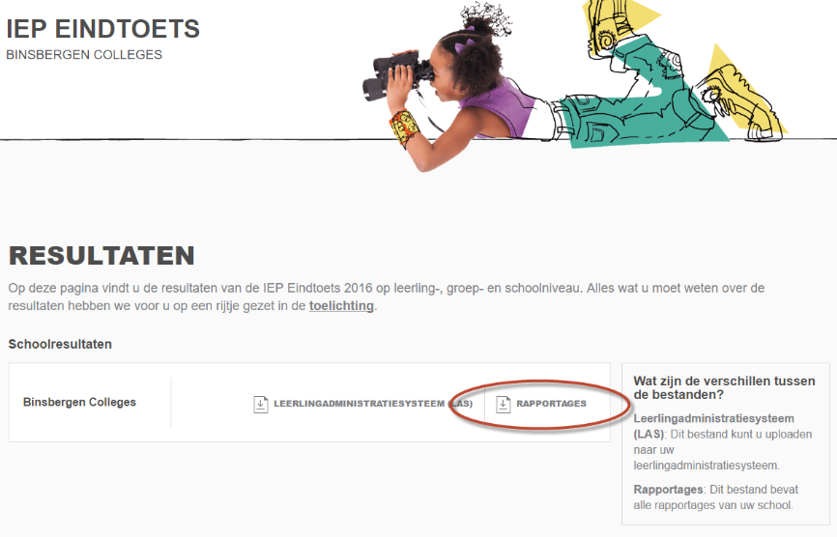Viewport: 837px width, 537px height.
Task: Select the Binsbergen Colleges row label
Action: click(79, 402)
